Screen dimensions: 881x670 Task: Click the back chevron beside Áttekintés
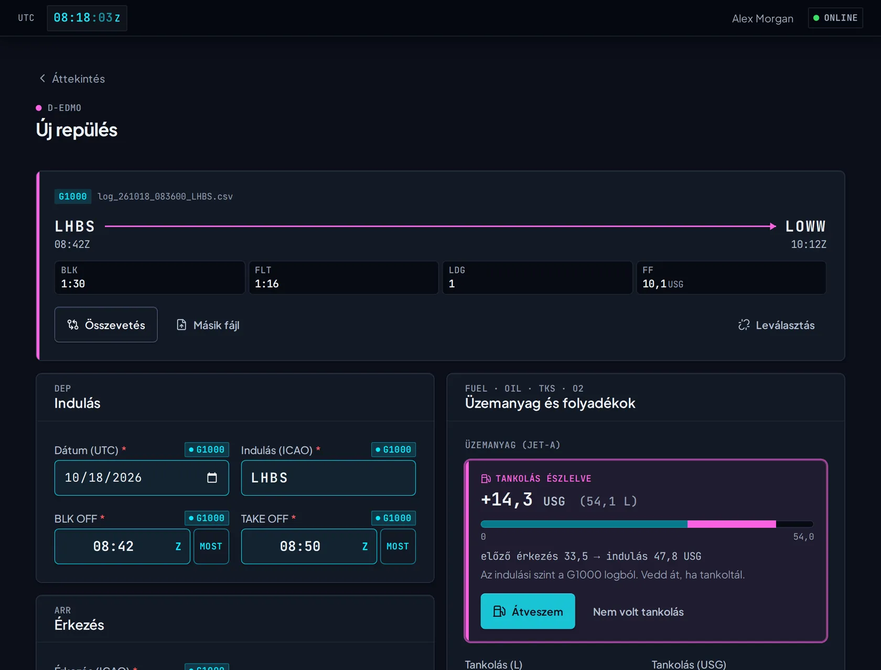[x=42, y=78]
